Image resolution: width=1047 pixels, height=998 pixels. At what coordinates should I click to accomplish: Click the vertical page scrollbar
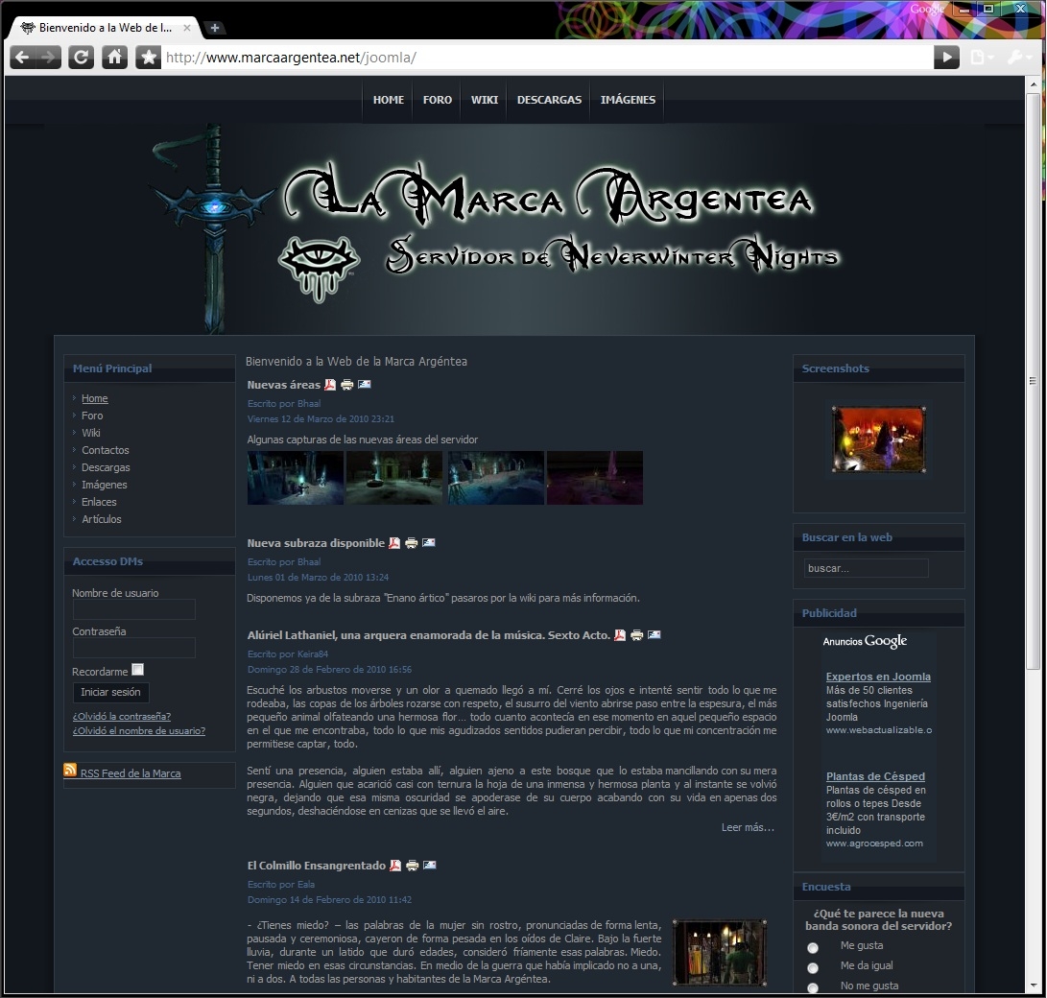pyautogui.click(x=1033, y=384)
